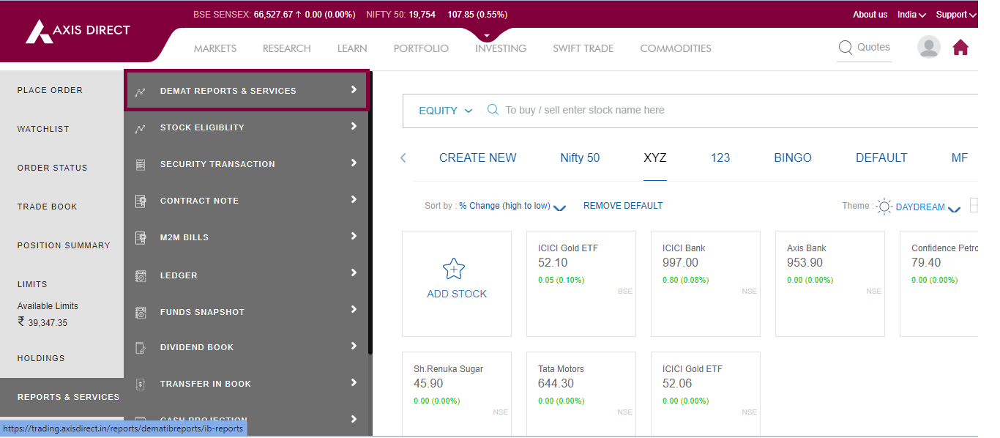Expand Transfer In Book submenu arrow

[354, 382]
